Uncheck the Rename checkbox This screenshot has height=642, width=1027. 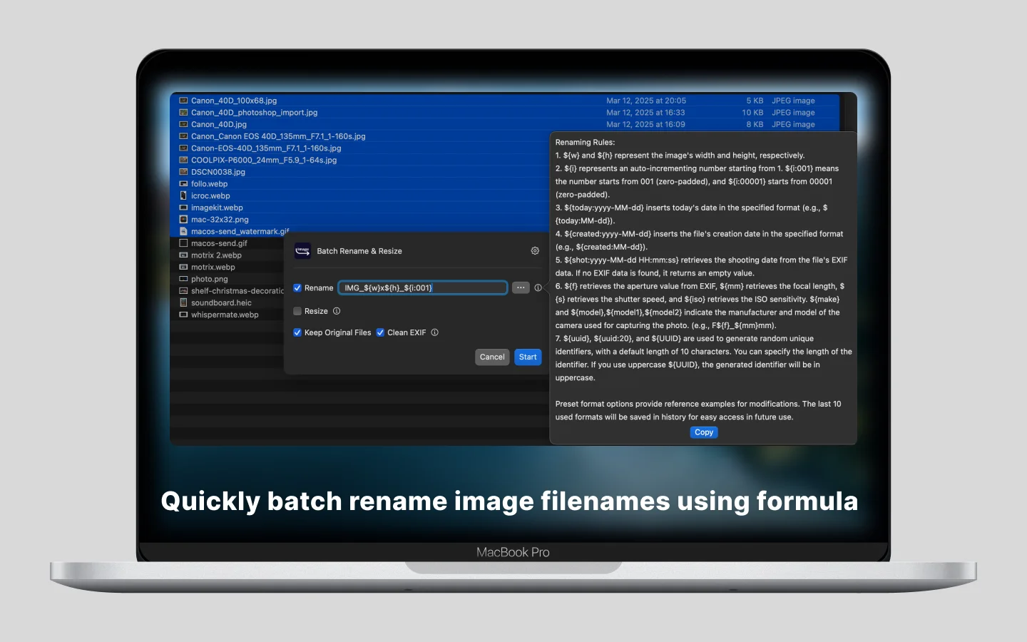coord(297,288)
